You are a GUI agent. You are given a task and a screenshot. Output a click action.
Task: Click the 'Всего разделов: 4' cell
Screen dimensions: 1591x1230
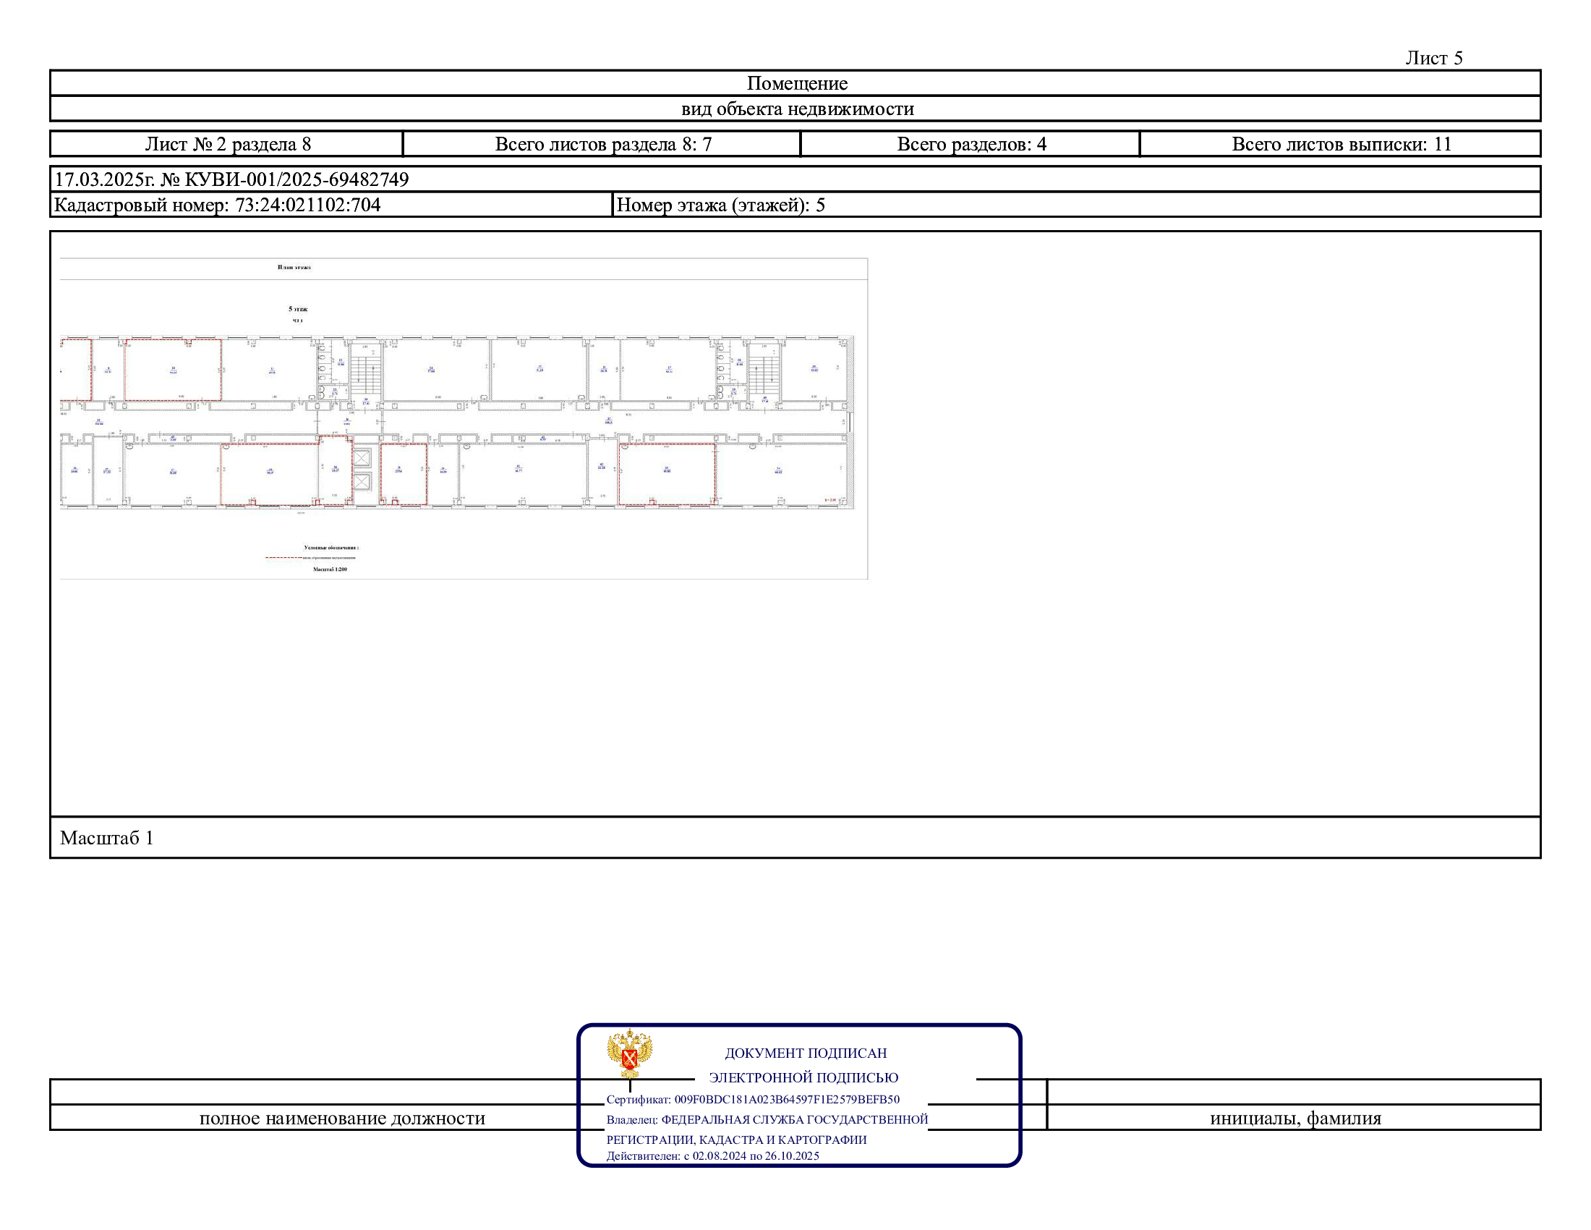pyautogui.click(x=971, y=143)
